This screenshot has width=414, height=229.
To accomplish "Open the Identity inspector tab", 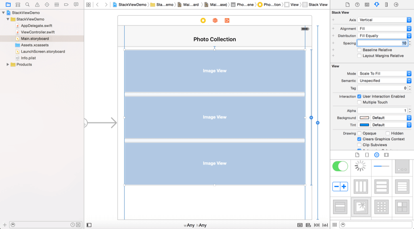I will tap(367, 4).
